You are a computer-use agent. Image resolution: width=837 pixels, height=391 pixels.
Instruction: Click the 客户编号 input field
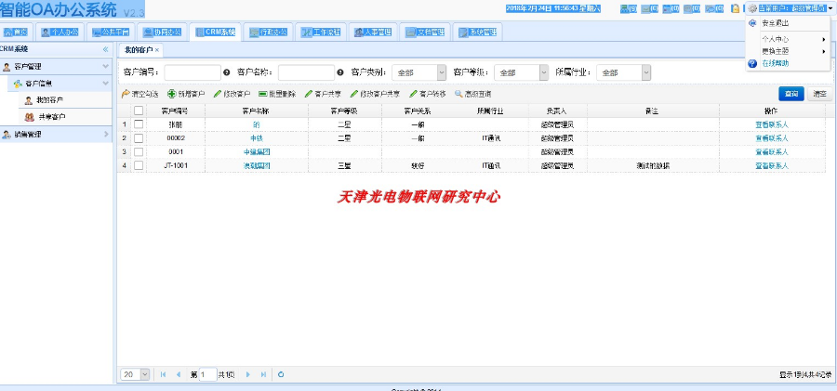pyautogui.click(x=193, y=72)
